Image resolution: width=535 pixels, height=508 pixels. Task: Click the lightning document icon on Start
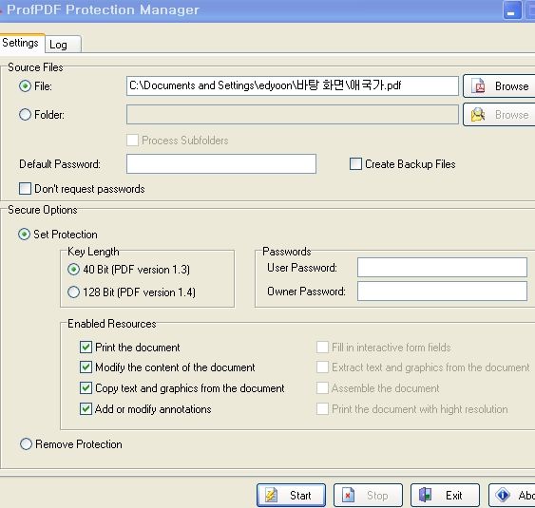point(271,495)
